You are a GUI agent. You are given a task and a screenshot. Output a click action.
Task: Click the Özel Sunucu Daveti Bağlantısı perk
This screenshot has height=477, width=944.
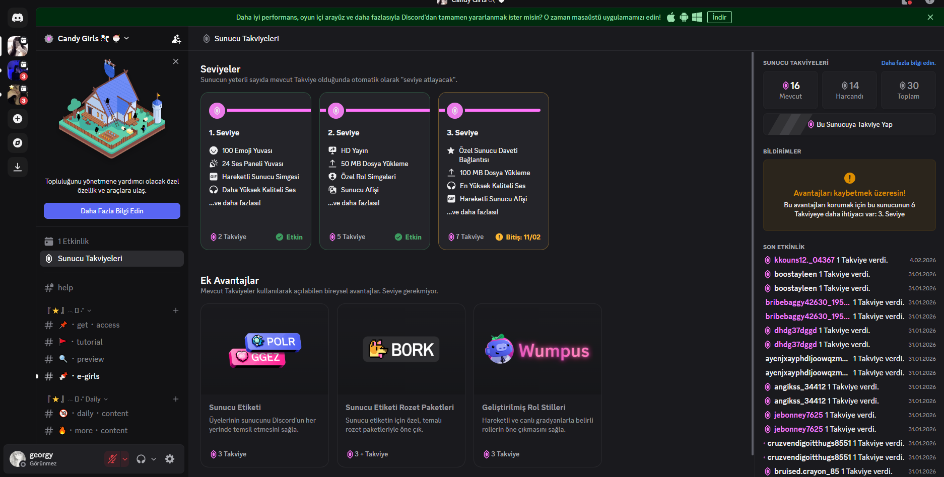click(482, 155)
